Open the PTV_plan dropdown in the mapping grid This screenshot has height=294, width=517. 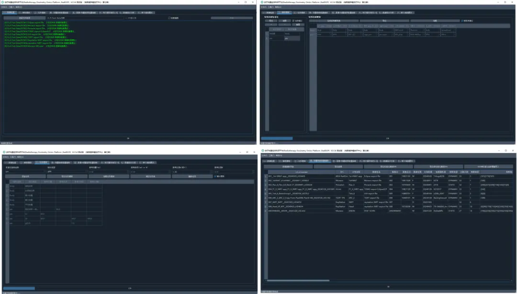pyautogui.click(x=401, y=34)
